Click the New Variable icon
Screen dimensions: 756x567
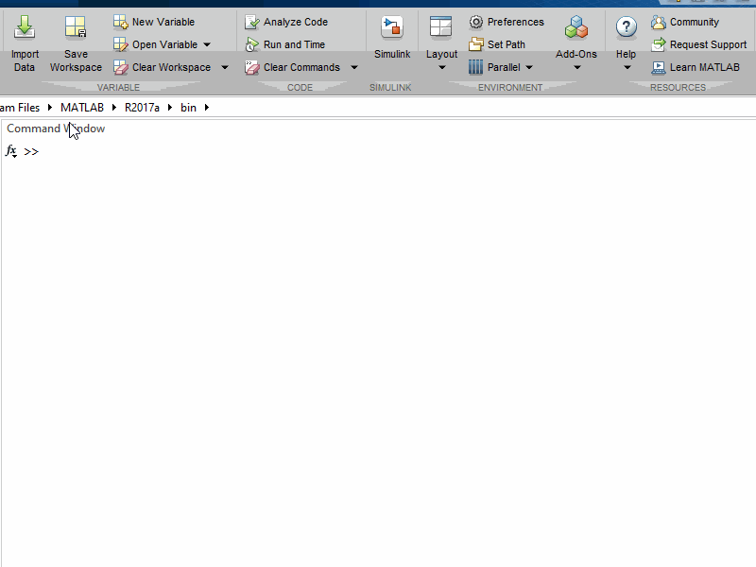pos(121,22)
